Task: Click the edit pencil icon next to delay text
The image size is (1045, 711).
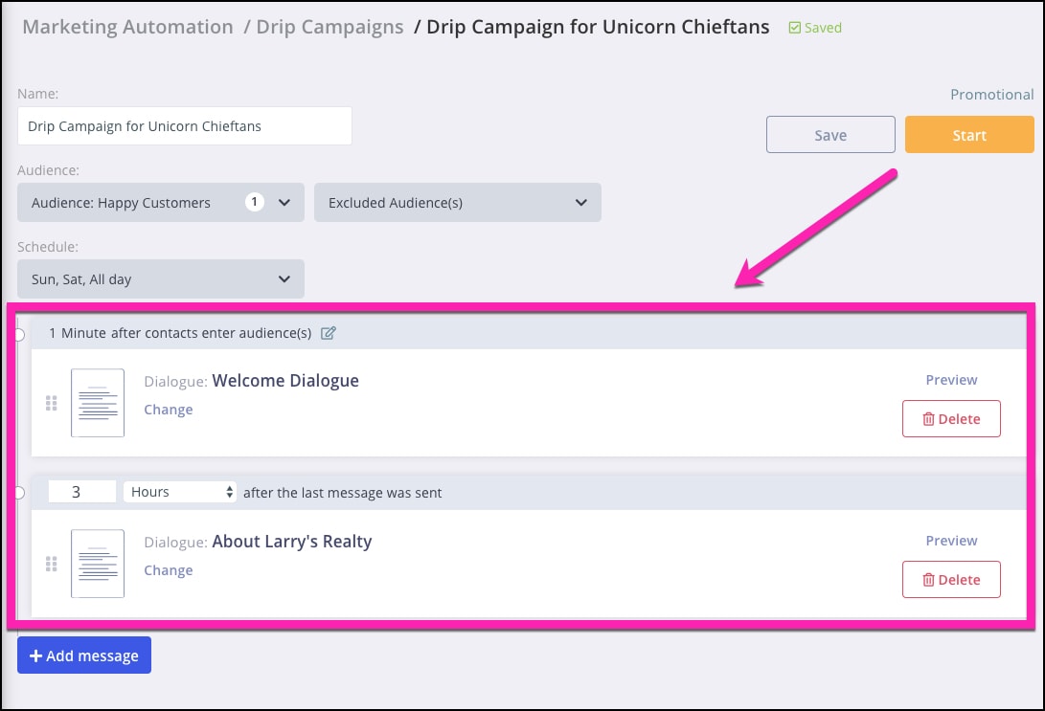Action: pos(329,332)
